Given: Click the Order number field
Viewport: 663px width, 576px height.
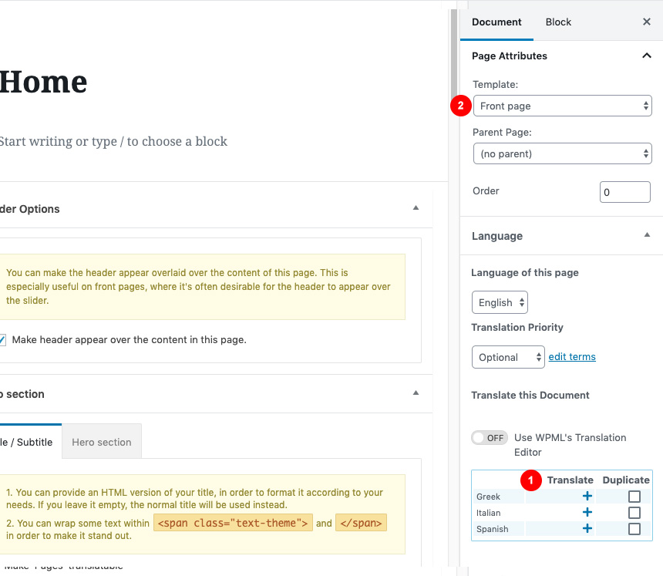Looking at the screenshot, I should coord(625,192).
